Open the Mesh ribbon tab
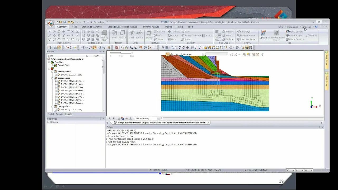The width and height of the screenshot is (338, 190). [x=74, y=27]
